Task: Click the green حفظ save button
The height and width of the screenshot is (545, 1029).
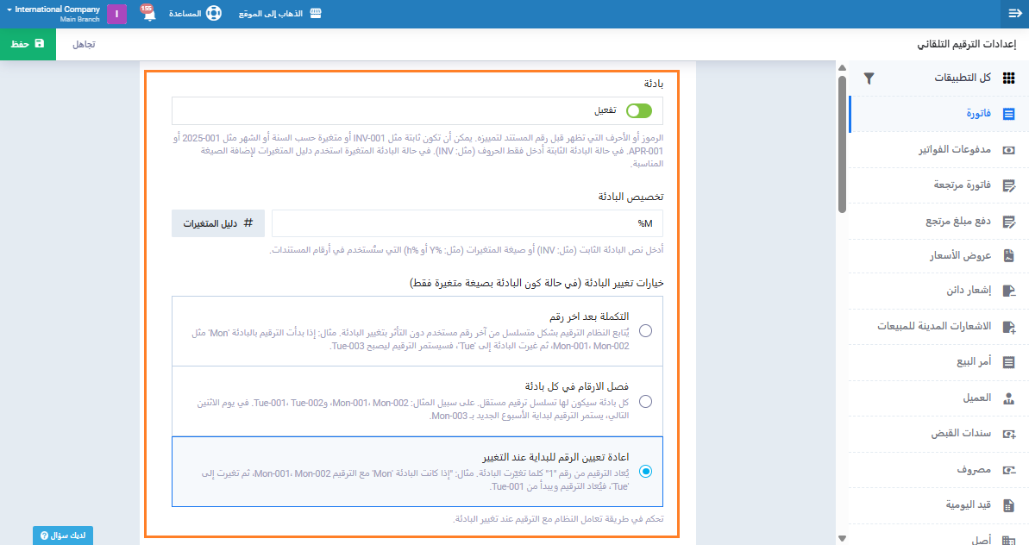Action: click(x=28, y=44)
